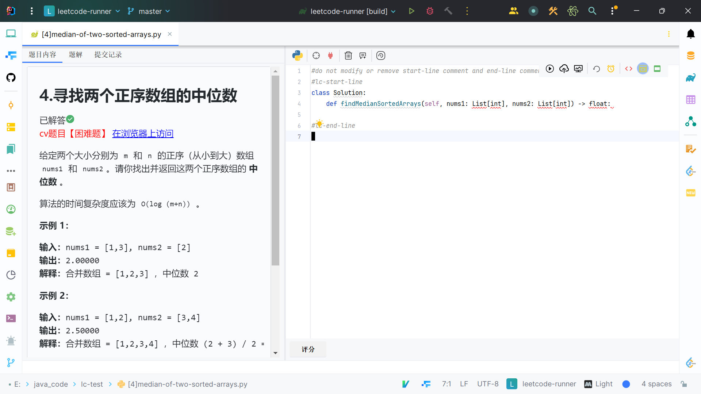Click the problem description scrollbar thumb
The height and width of the screenshot is (394, 701).
(276, 171)
